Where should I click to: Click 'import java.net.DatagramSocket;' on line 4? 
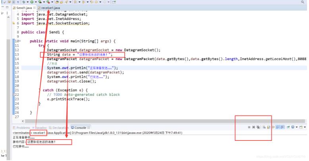(x=54, y=14)
